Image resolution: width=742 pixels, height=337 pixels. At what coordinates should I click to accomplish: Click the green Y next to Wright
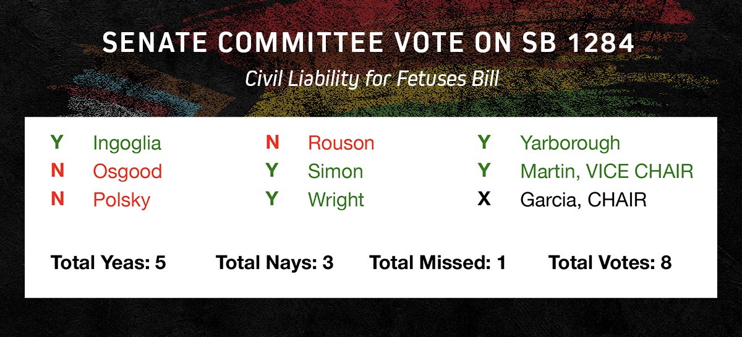click(272, 199)
